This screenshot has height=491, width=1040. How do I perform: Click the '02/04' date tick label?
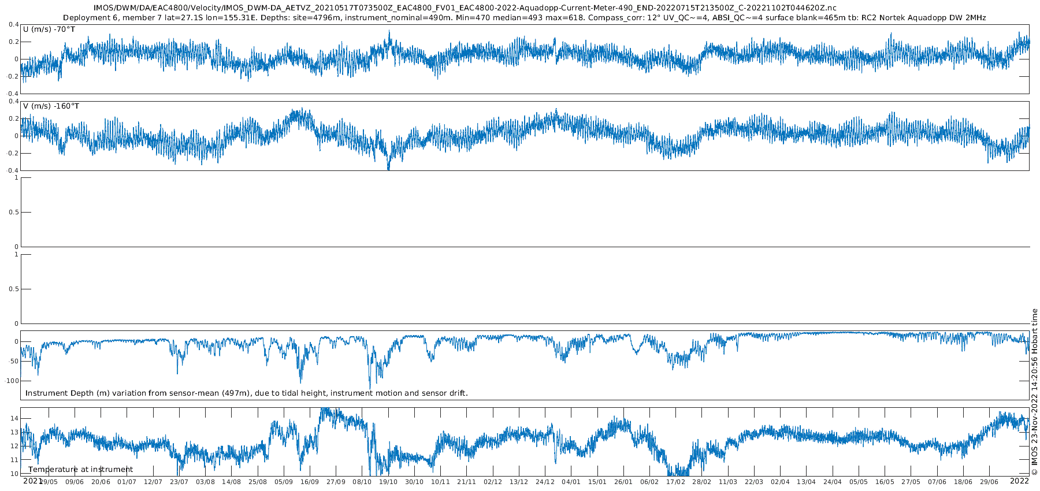pos(780,482)
